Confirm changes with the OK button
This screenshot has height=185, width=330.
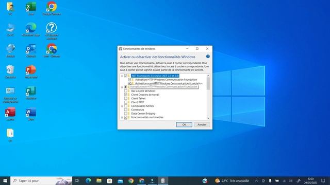tap(184, 124)
